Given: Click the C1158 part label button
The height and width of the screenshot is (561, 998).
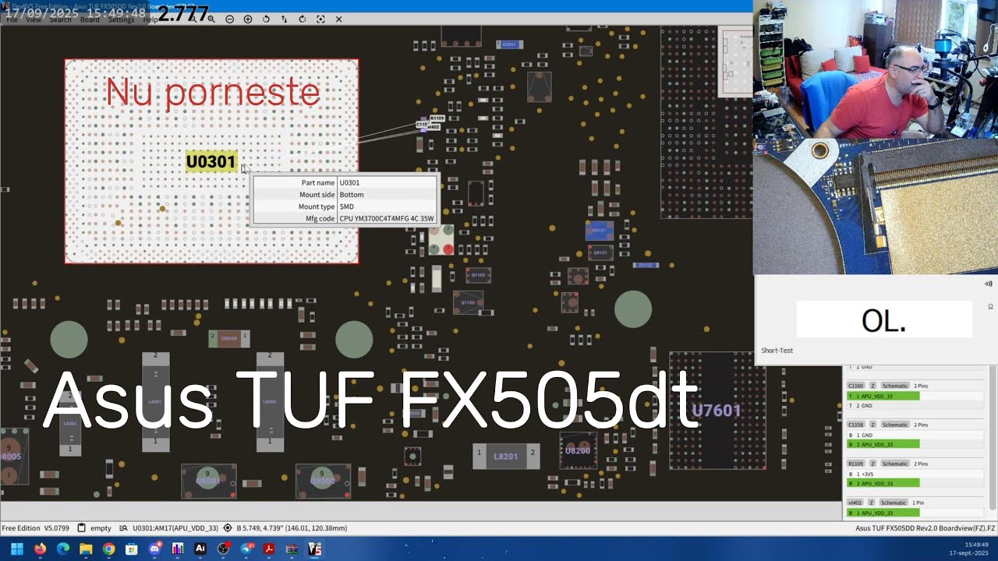Looking at the screenshot, I should (856, 425).
